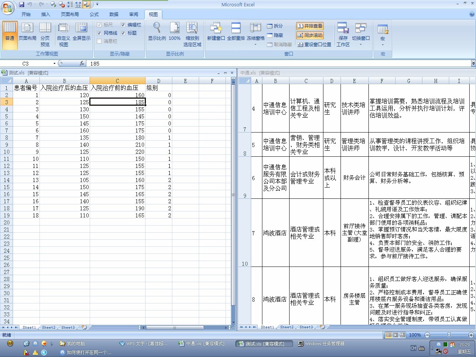Select Sheet3 tab in 中通.xls window
This screenshot has width=476, height=357.
306,327
